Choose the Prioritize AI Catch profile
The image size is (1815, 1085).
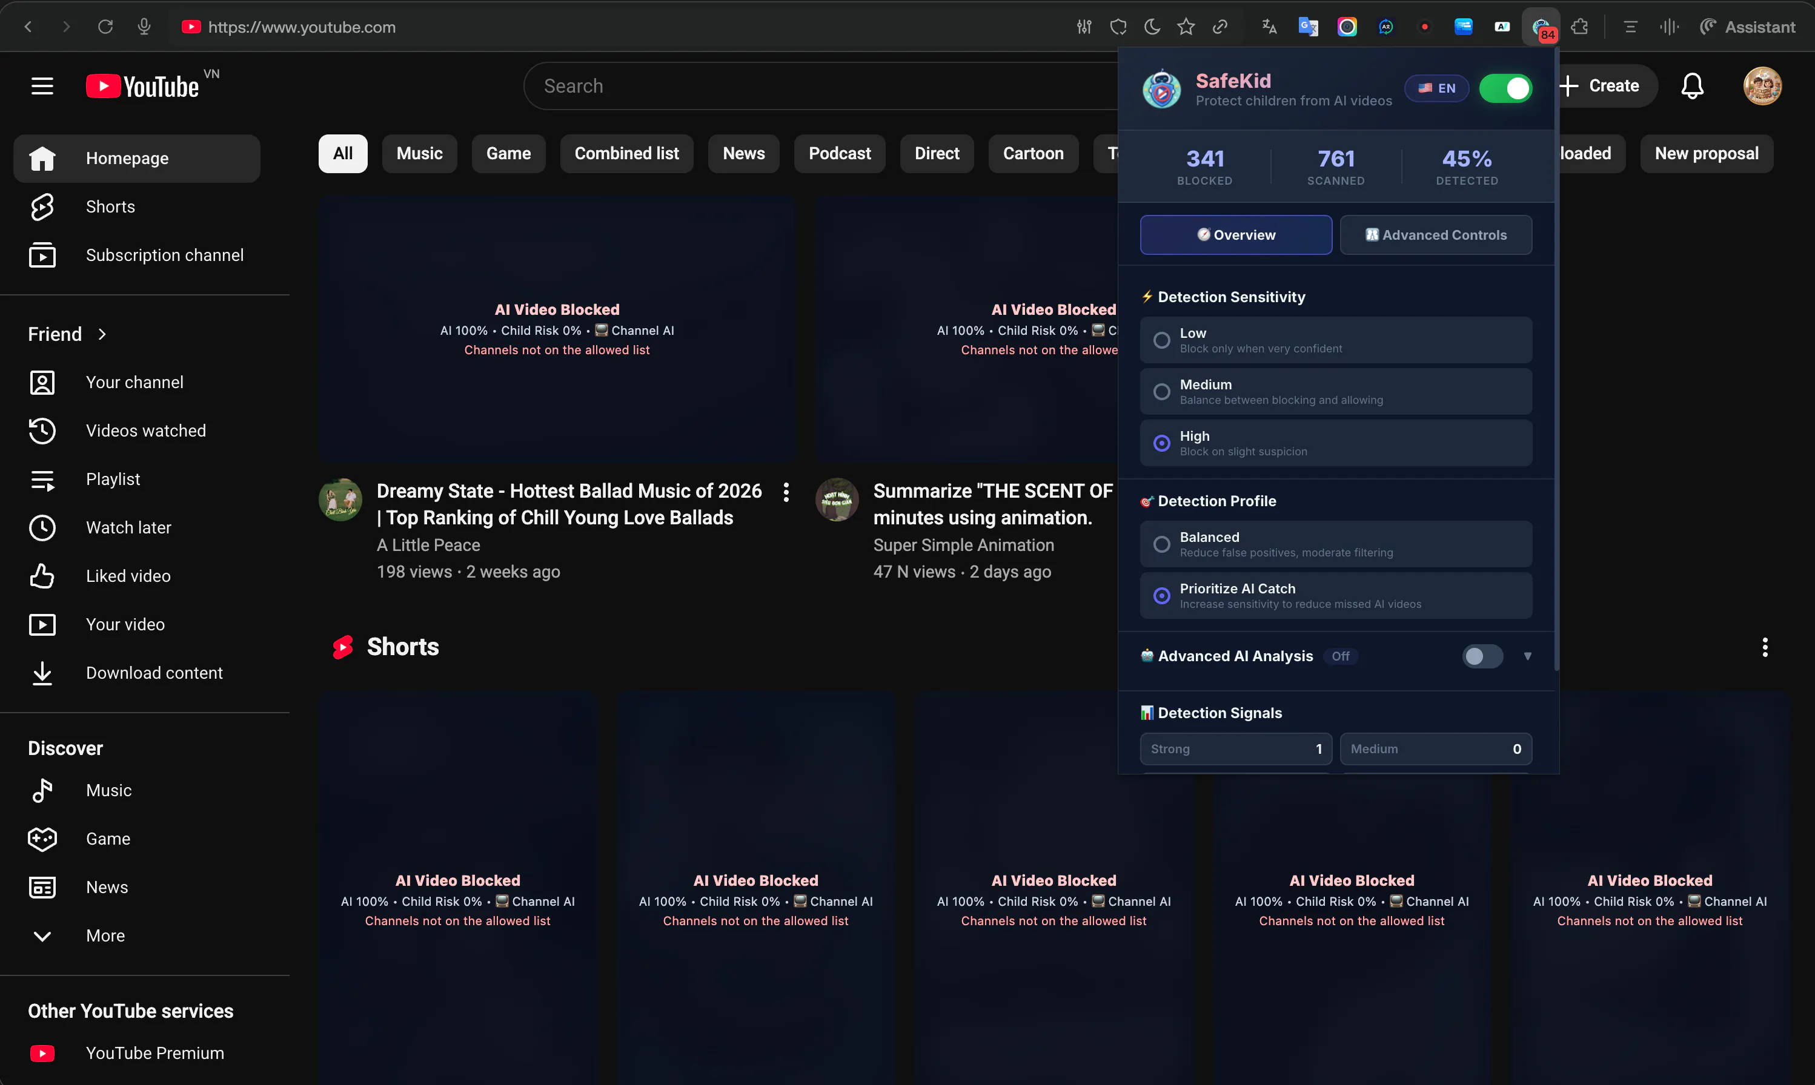[1336, 595]
